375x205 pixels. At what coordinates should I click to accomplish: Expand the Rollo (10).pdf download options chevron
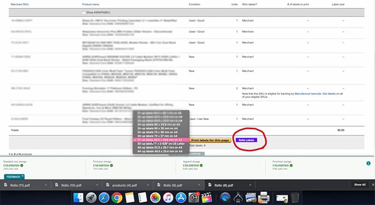pyautogui.click(x=97, y=185)
